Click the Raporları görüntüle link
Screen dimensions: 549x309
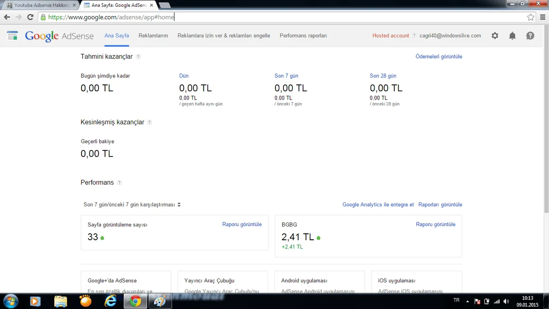[440, 204]
